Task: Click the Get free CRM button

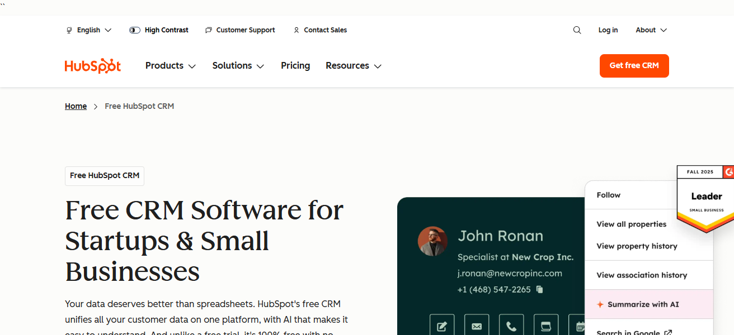Action: pyautogui.click(x=634, y=65)
